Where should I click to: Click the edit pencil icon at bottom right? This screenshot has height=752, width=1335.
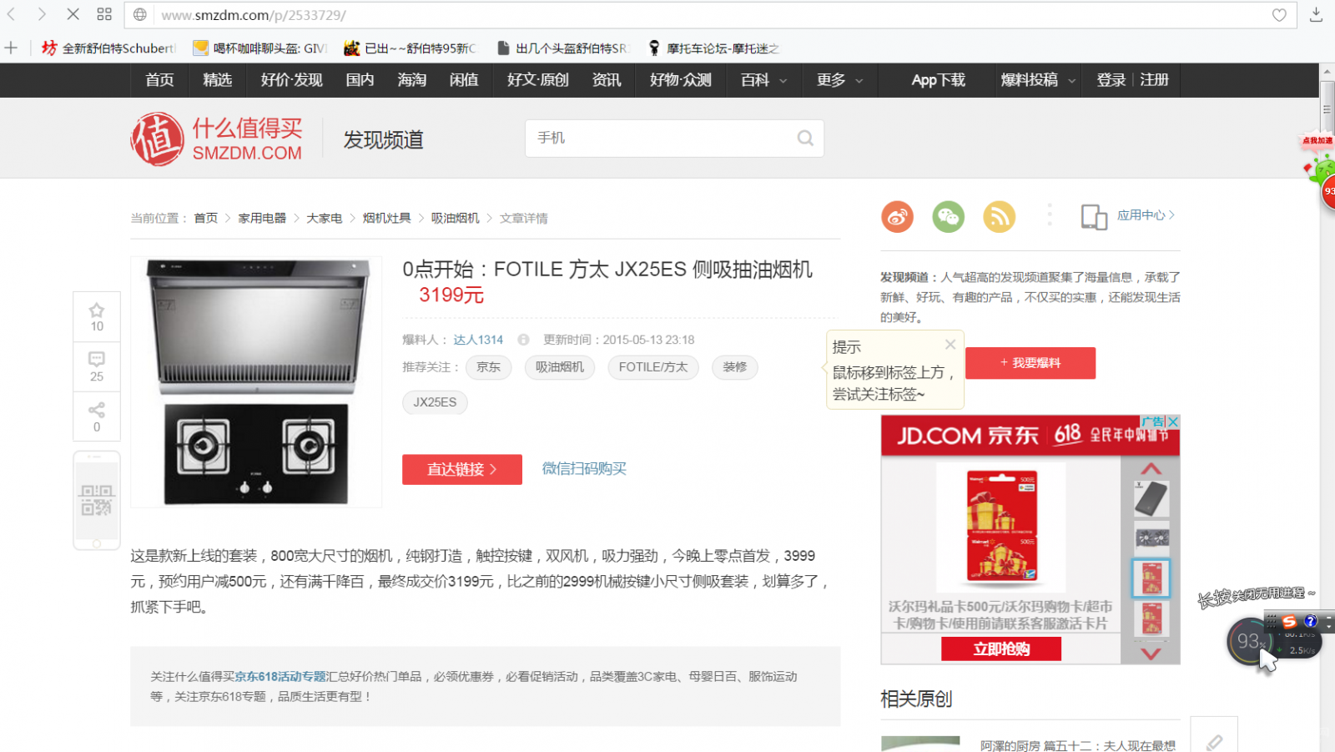click(1214, 741)
